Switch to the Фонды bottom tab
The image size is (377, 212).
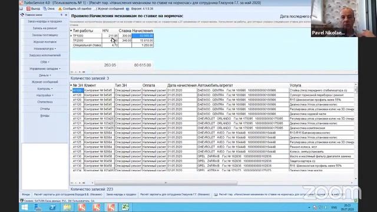26,194
